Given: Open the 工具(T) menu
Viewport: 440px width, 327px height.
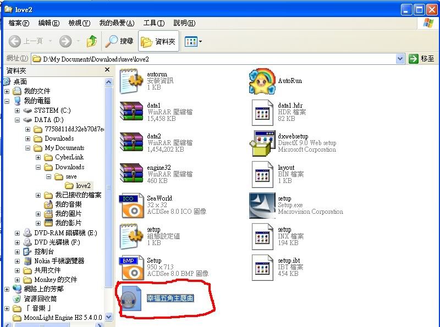Looking at the screenshot, I should [153, 23].
